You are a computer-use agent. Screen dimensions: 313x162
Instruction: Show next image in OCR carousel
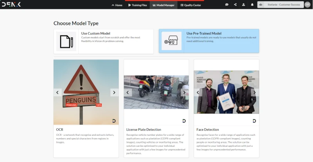[114, 92]
